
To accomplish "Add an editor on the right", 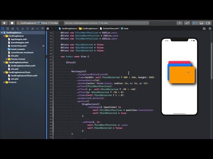I will [x=210, y=29].
